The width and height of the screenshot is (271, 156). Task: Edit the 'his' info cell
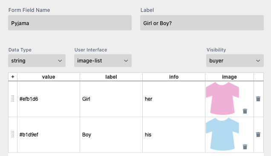(174, 135)
